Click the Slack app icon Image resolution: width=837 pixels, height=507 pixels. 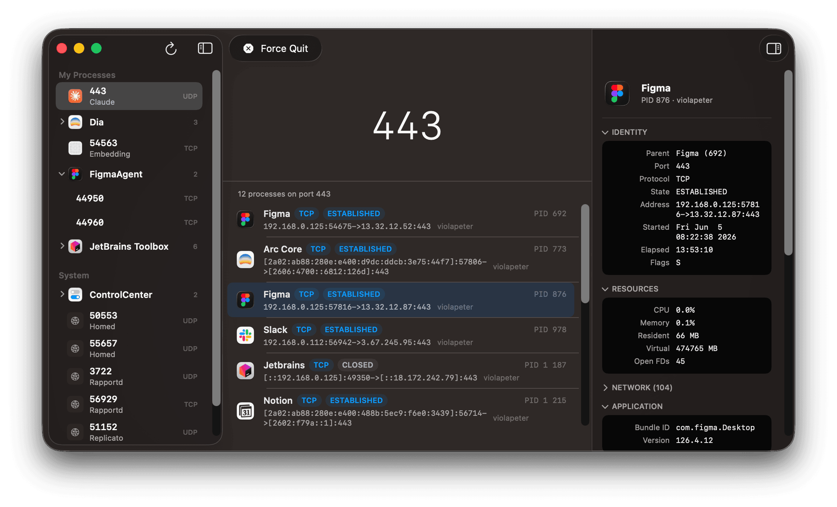245,335
